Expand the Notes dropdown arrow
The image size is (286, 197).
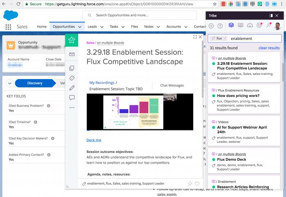[159, 27]
